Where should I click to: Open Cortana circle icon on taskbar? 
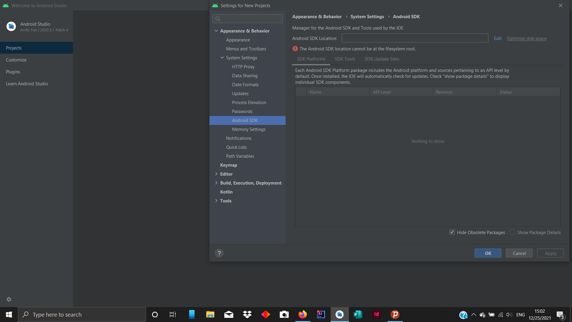click(155, 315)
